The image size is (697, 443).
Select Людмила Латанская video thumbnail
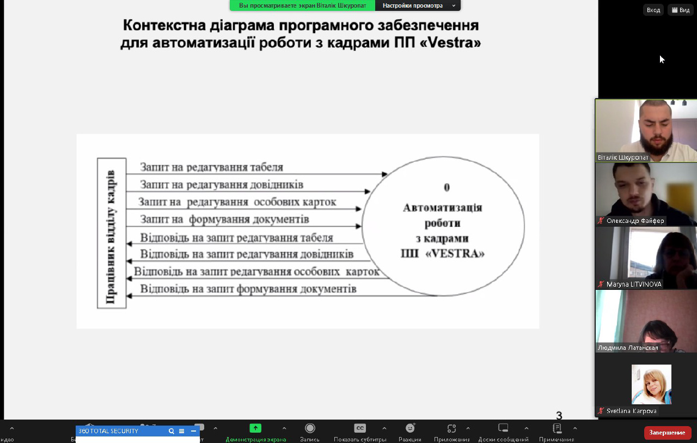click(x=646, y=321)
